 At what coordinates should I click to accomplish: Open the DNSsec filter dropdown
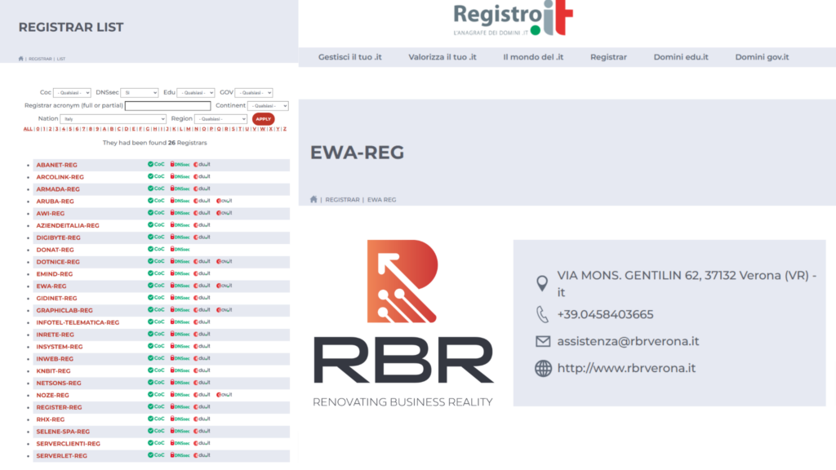coord(139,93)
